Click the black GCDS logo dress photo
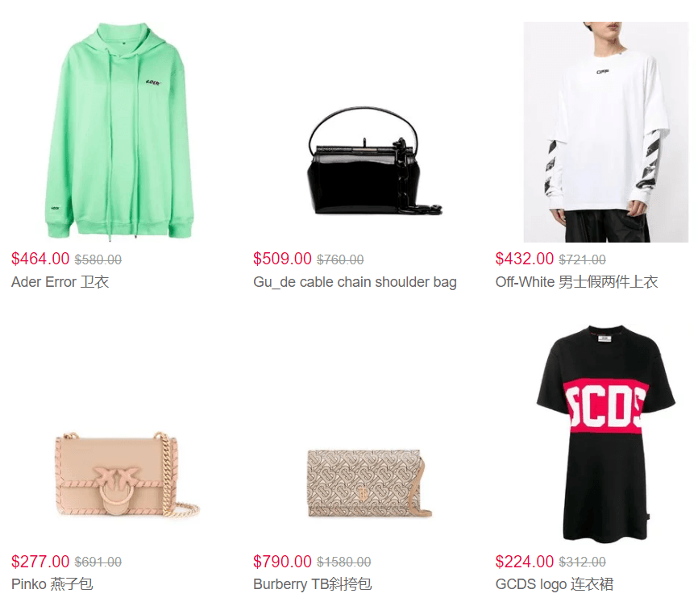The width and height of the screenshot is (698, 606). [x=606, y=433]
